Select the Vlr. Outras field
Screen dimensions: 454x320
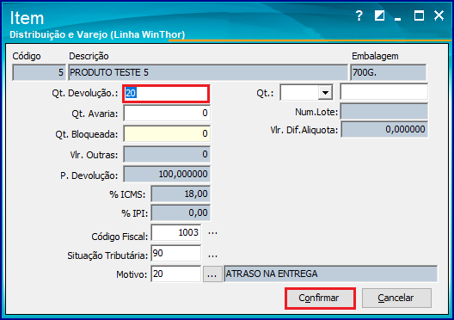[167, 154]
